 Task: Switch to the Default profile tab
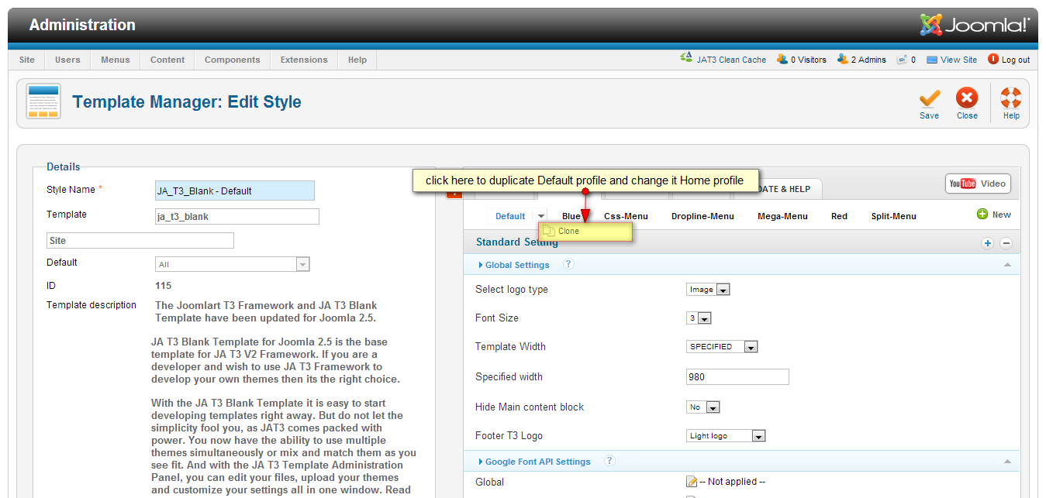pos(510,216)
